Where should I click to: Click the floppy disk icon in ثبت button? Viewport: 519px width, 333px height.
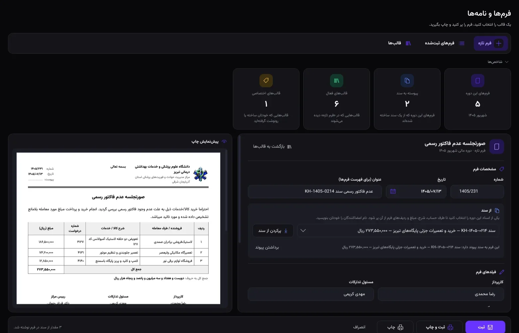point(490,327)
